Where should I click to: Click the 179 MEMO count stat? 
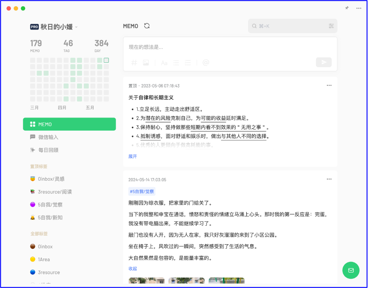(x=36, y=46)
